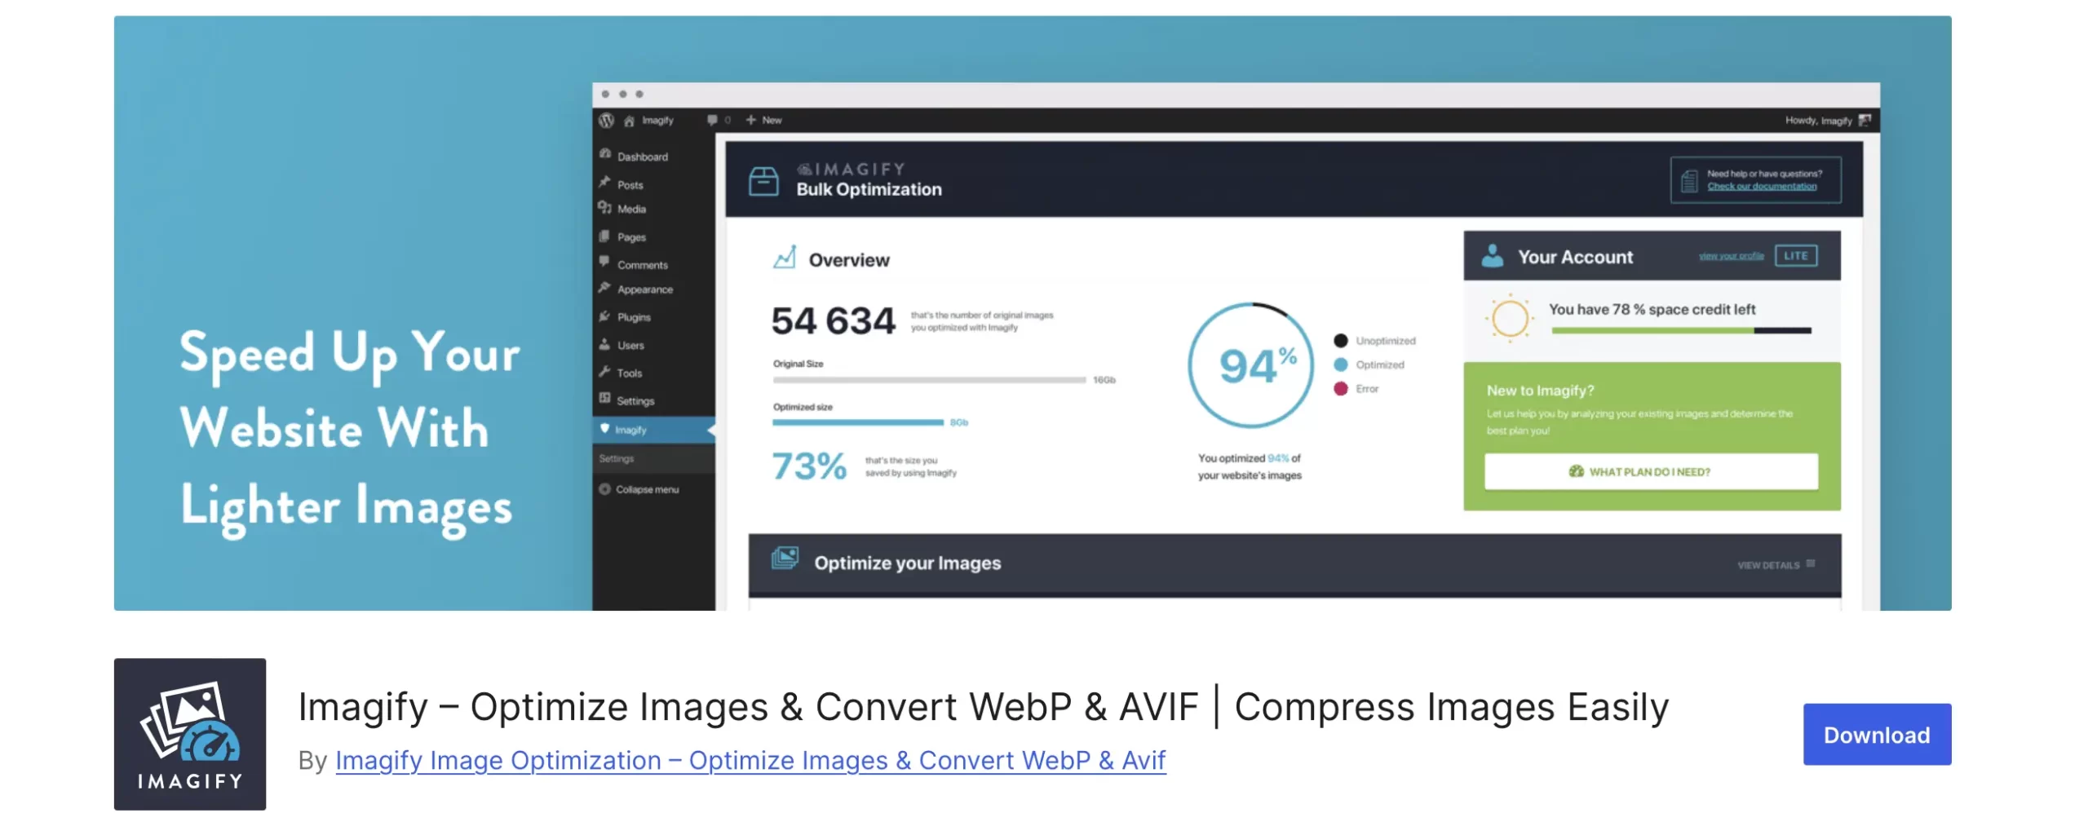Screen dimensions: 2088x835
Task: Open Dashboard in the sidebar
Action: pyautogui.click(x=643, y=157)
